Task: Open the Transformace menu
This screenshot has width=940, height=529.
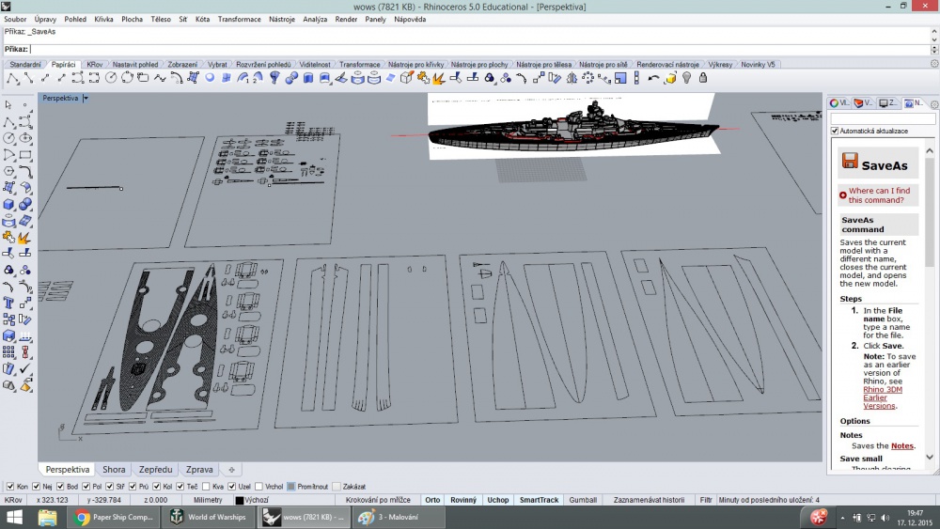Action: [239, 19]
